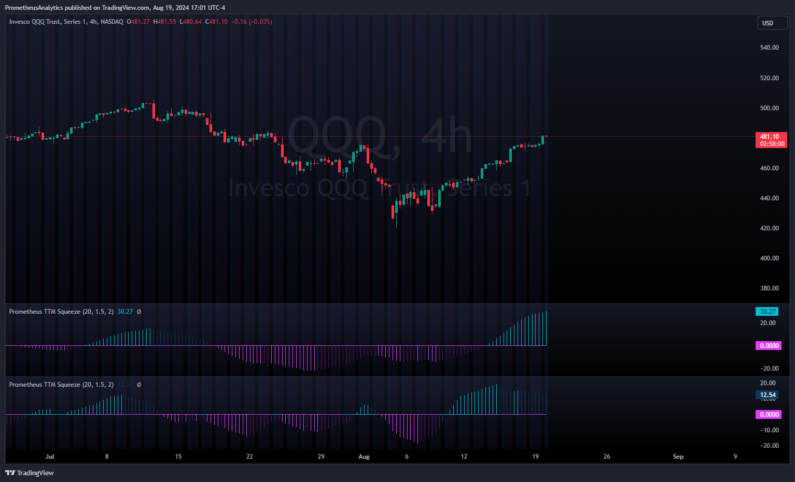
Task: Click the magenta 0.0000 label below 30.27 pane axis
Action: pyautogui.click(x=769, y=346)
